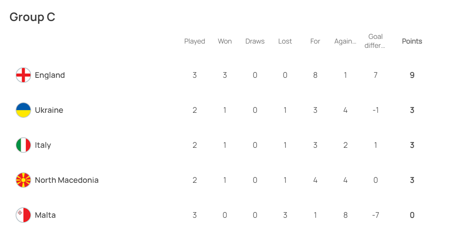Click the Played column header

pyautogui.click(x=194, y=41)
